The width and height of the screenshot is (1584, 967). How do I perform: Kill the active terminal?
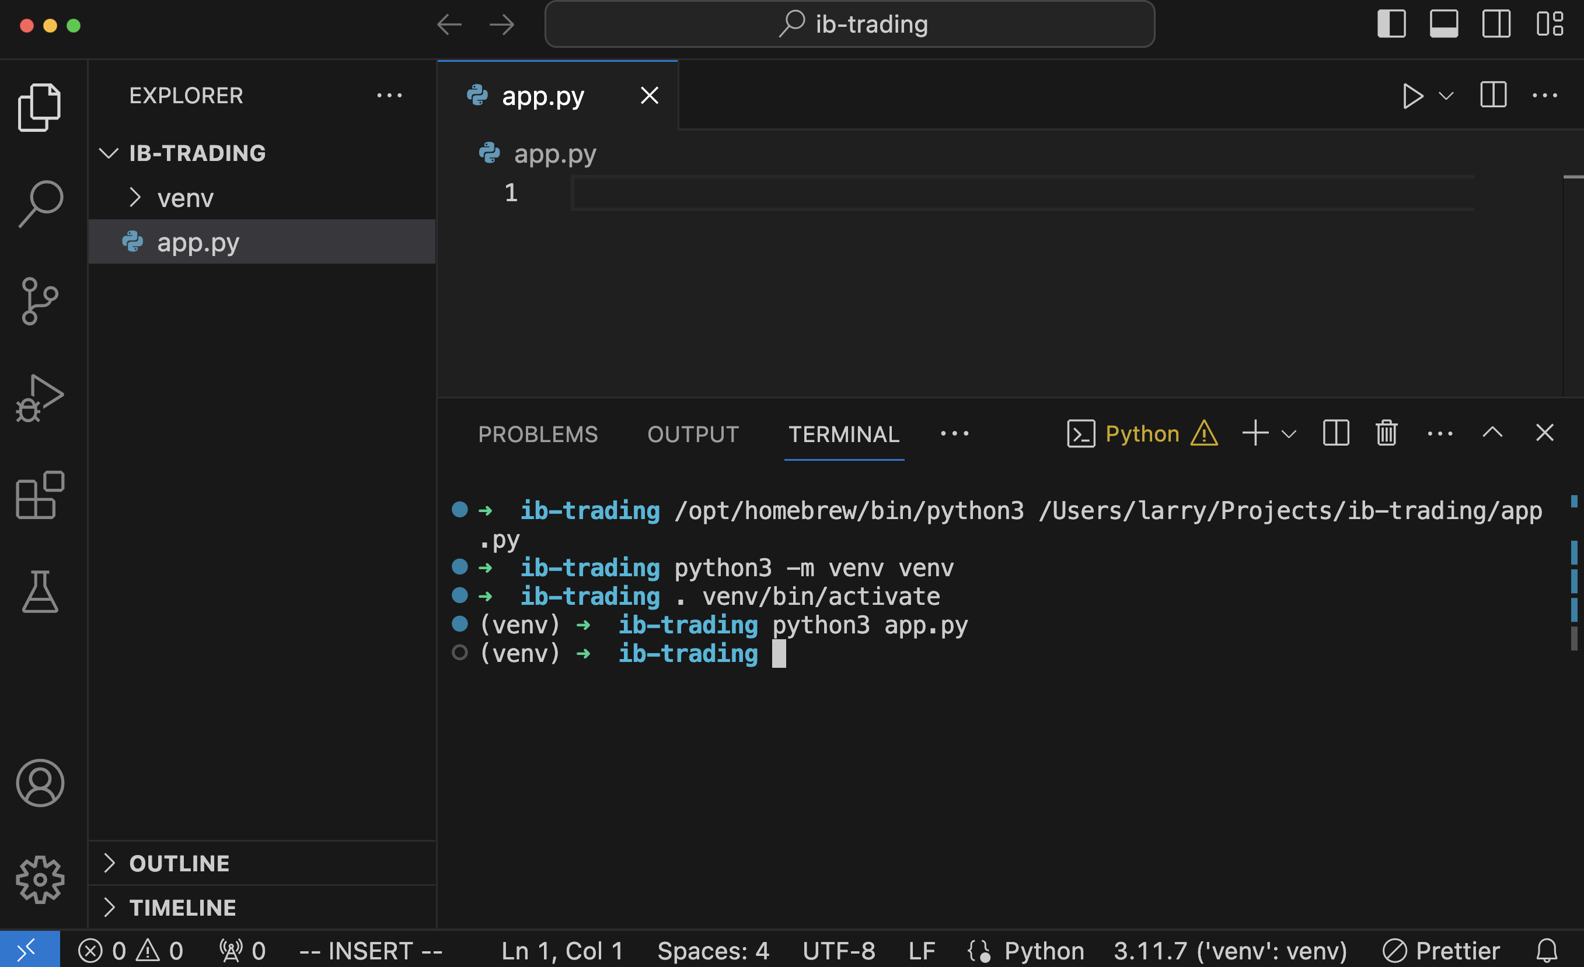(1386, 433)
